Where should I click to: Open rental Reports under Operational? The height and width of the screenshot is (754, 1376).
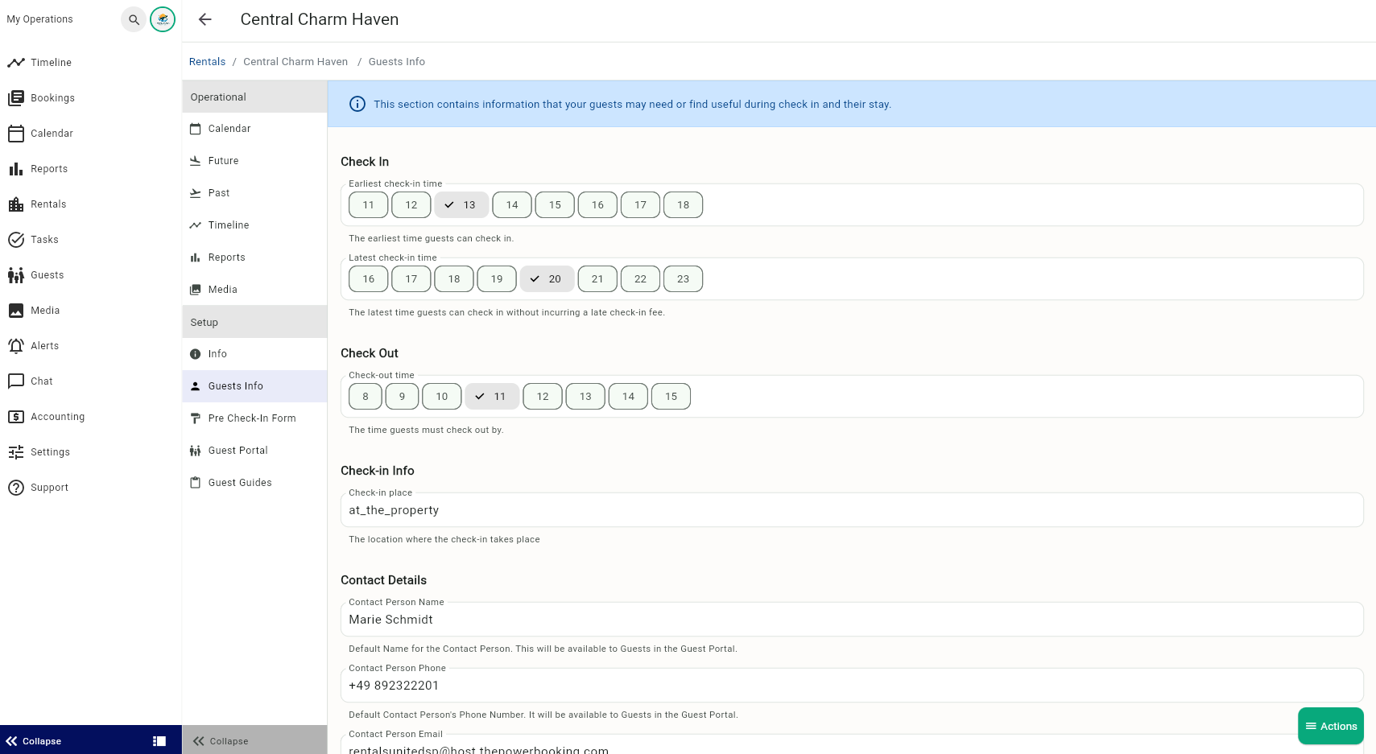[254, 258]
